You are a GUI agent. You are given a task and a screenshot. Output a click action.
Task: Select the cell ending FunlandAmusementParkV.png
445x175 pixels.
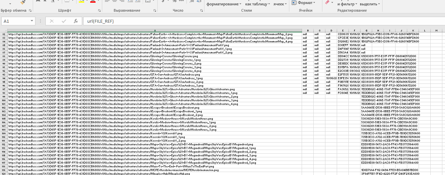coord(155,45)
